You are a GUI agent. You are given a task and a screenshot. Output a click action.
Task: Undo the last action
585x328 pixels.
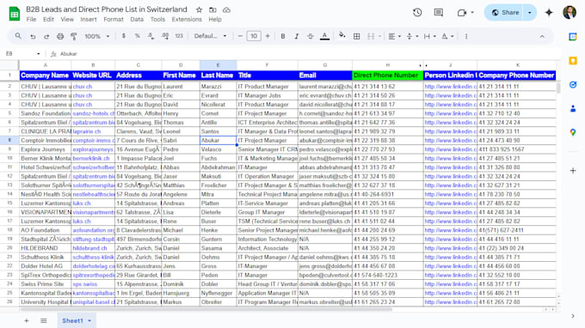pyautogui.click(x=33, y=36)
